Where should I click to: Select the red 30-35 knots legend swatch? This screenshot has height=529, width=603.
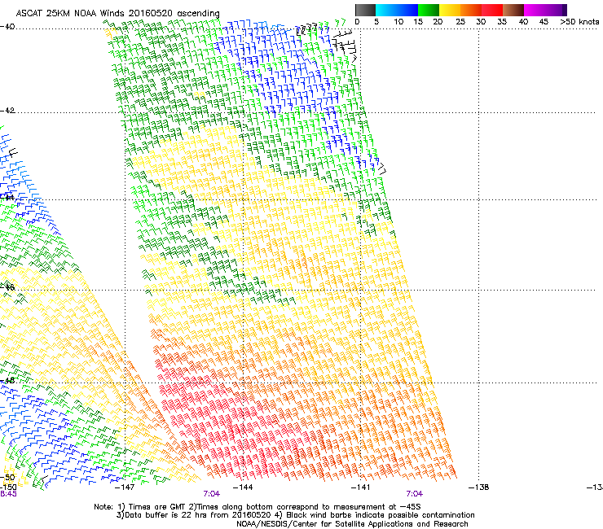(x=492, y=10)
